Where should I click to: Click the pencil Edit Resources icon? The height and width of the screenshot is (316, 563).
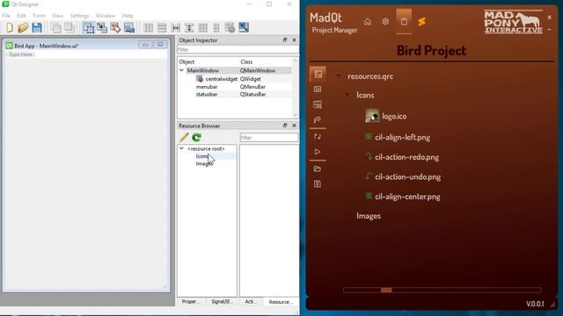click(x=184, y=137)
